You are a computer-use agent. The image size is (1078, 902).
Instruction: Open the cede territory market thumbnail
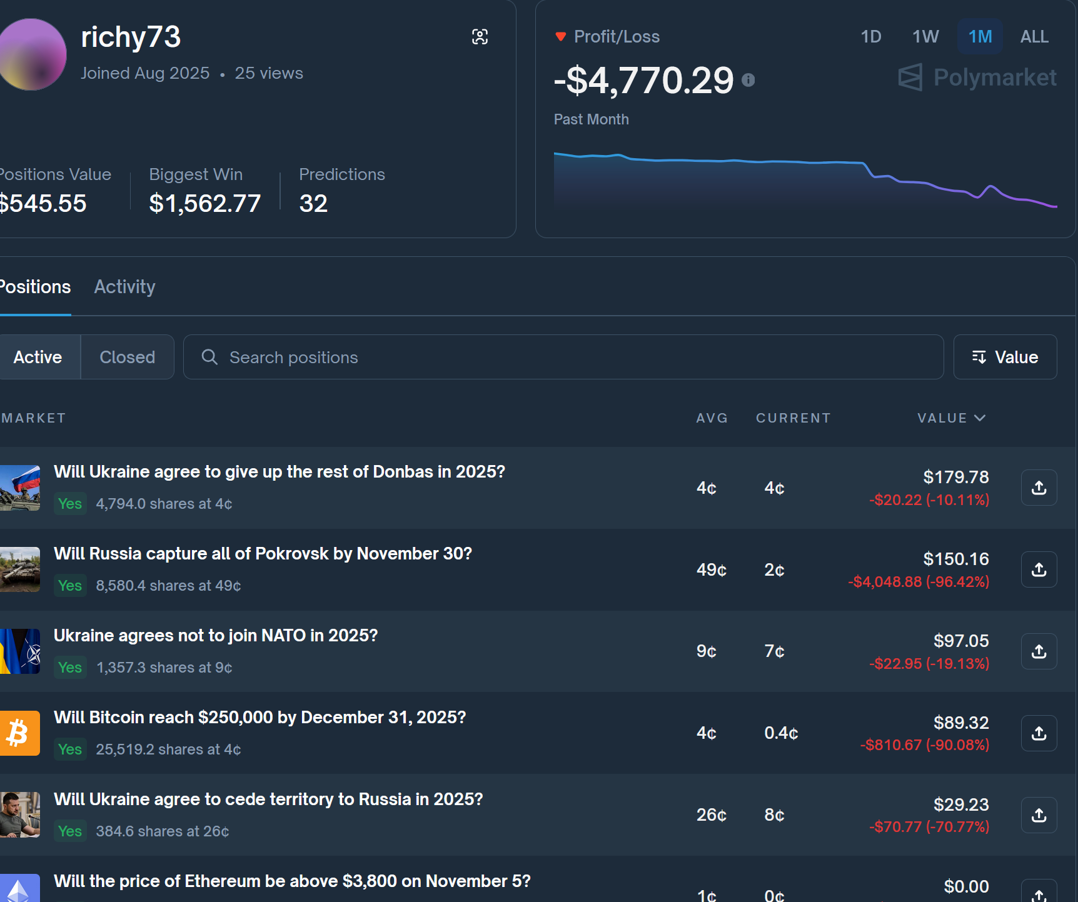19,815
